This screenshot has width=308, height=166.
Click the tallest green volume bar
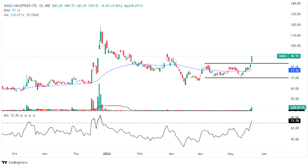click(99, 97)
